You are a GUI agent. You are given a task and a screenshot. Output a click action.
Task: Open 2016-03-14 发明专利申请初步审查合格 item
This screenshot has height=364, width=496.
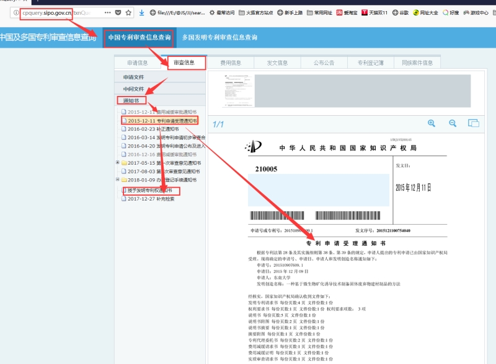(164, 137)
